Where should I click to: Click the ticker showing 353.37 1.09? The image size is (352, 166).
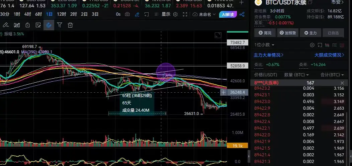click(64, 5)
